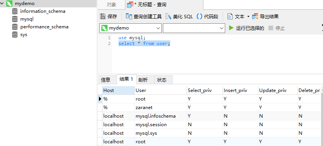The width and height of the screenshot is (323, 146).
Task: Select the mysql.infoschema user cell
Action: tap(161, 116)
